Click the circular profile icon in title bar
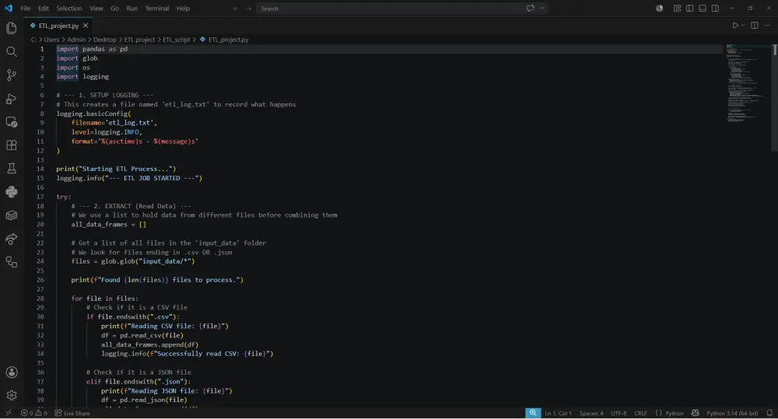This screenshot has height=419, width=778. pos(660,9)
